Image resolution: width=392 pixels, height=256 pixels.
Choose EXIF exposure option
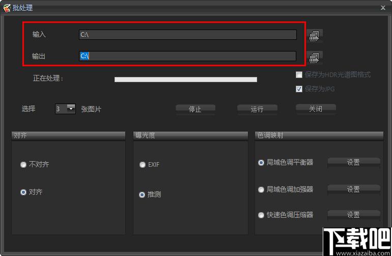(143, 165)
